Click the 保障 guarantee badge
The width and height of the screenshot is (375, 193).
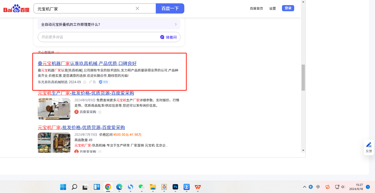click(104, 82)
